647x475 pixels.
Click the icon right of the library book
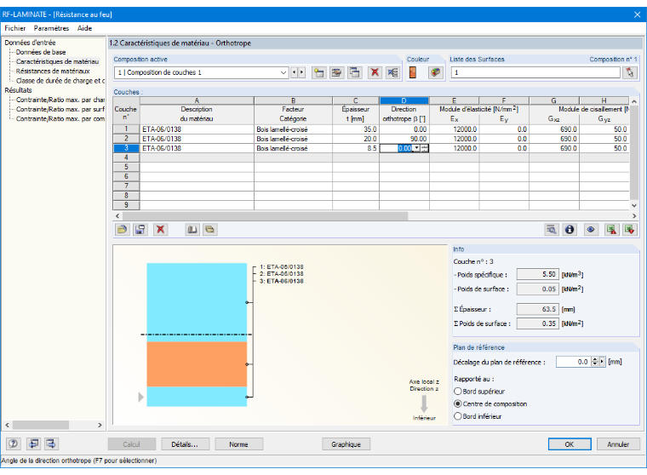coord(210,230)
